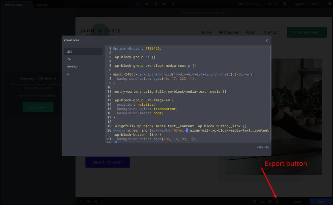
Task: Click the Documentation button
Action: coord(38,107)
